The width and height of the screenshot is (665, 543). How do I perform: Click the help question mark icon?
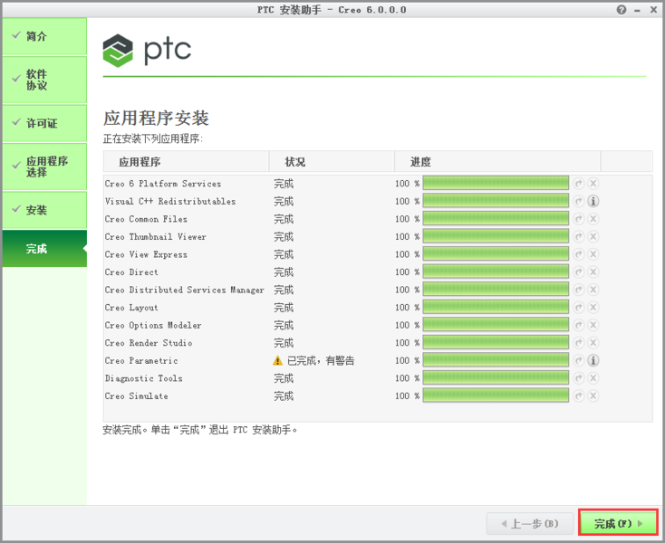click(622, 10)
